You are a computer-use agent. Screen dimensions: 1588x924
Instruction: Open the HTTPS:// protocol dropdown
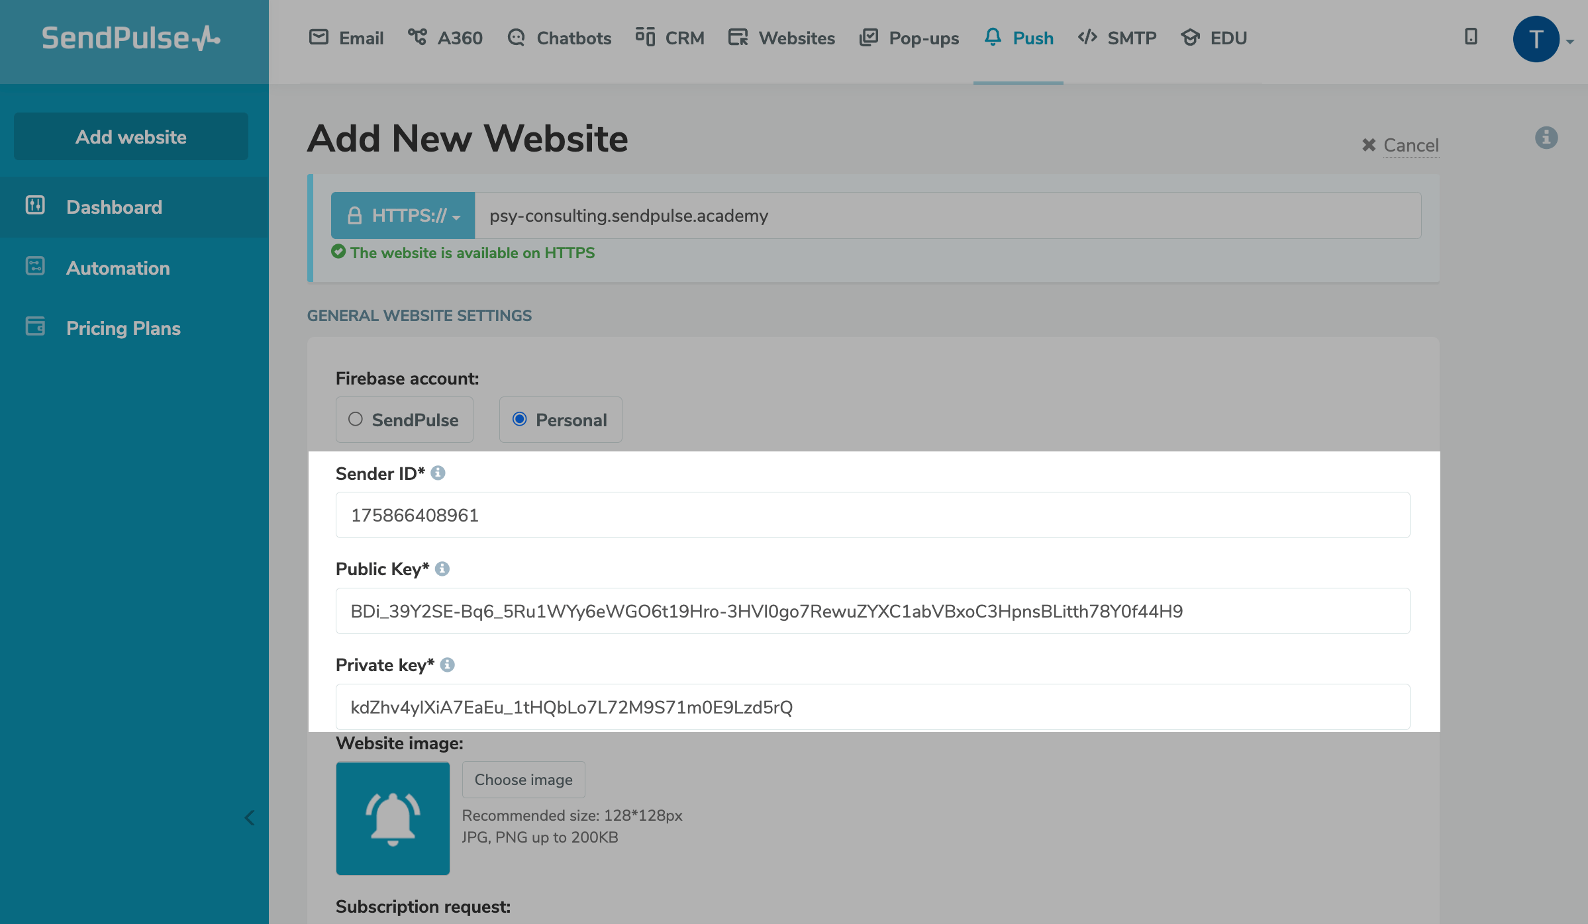point(403,216)
